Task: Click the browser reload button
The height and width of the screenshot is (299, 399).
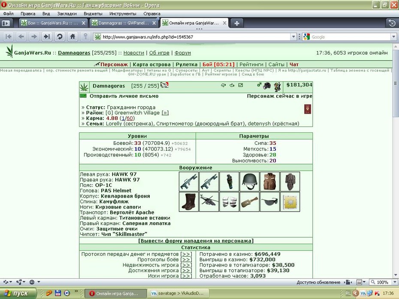Action: point(60,37)
